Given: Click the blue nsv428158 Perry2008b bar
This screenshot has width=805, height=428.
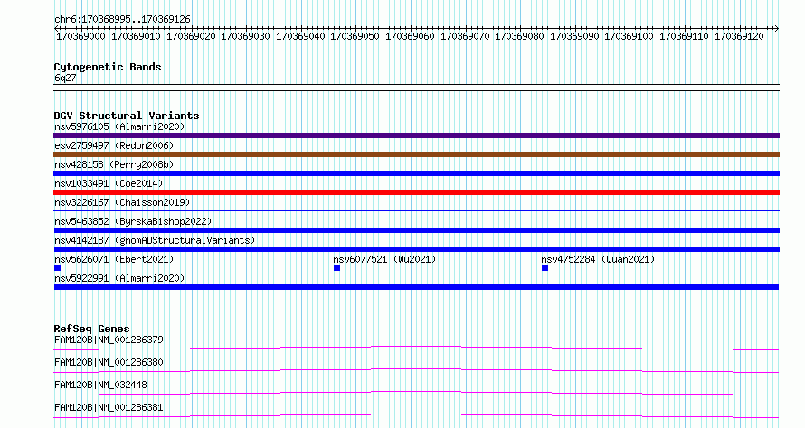Looking at the screenshot, I should [x=416, y=173].
